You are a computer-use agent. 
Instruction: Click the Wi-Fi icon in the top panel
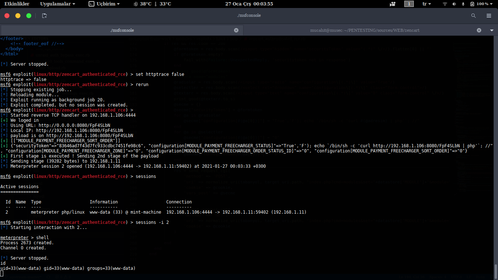pyautogui.click(x=445, y=4)
